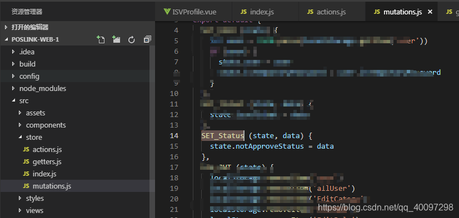Click line number 16 in the gutter
Viewport: 459px width, 218px height.
coord(174,156)
